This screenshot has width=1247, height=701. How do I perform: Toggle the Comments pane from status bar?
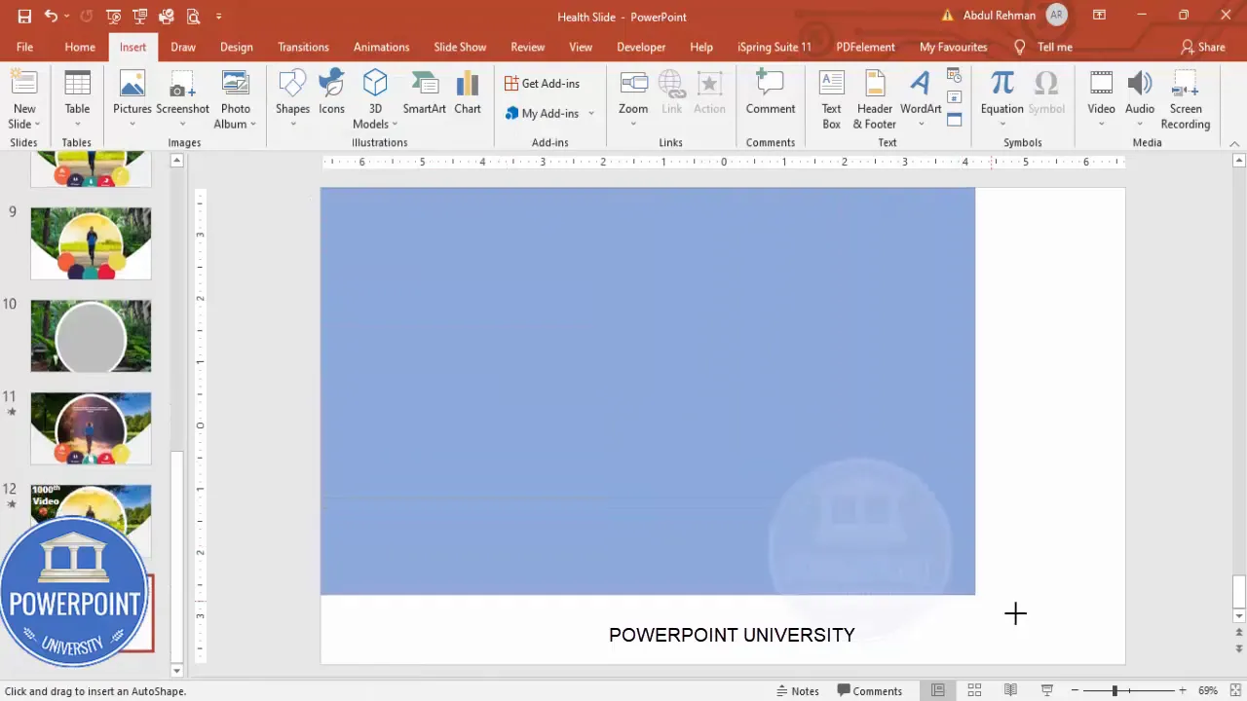[870, 690]
